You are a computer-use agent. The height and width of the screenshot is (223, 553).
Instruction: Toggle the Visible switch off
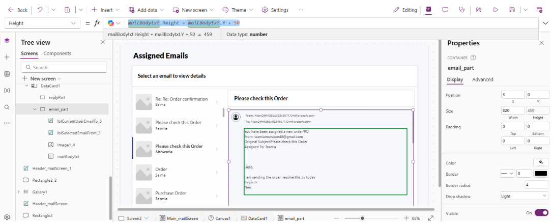coord(541,213)
